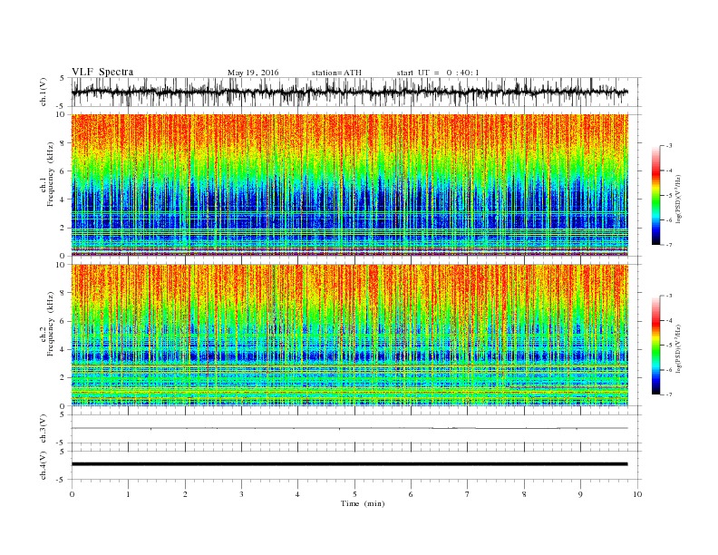The height and width of the screenshot is (555, 718).
Task: Click time axis tick label "6"
Action: click(411, 494)
